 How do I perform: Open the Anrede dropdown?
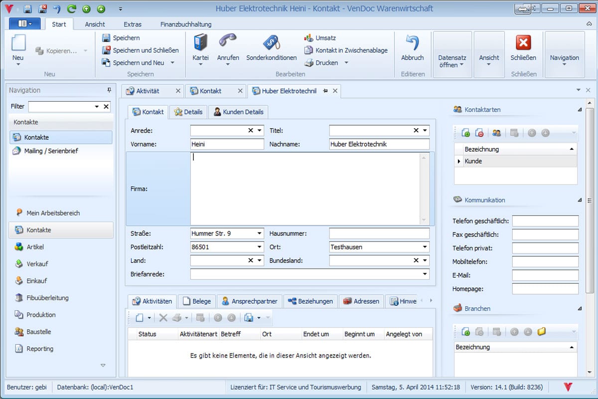260,131
